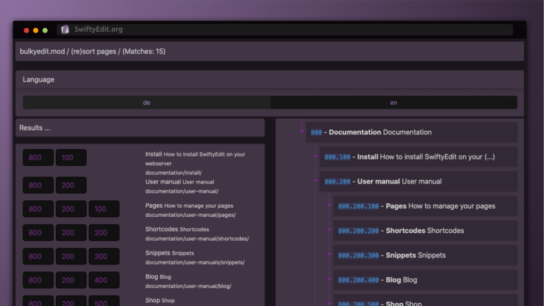Click the documentation/user-manuals/snippets/ path text

(x=195, y=262)
